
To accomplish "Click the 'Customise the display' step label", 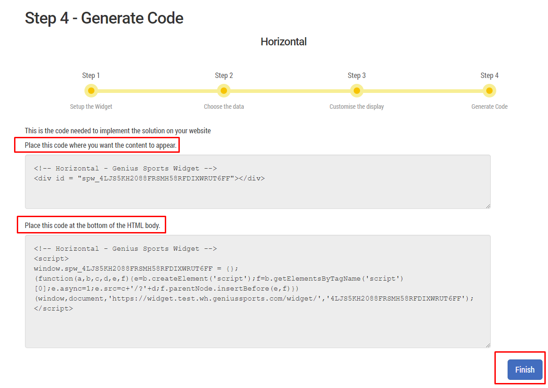I will coord(357,107).
